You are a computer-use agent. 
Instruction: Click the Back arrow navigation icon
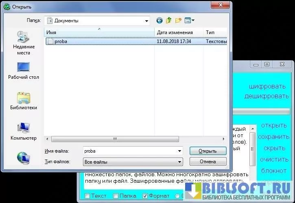click(x=159, y=20)
